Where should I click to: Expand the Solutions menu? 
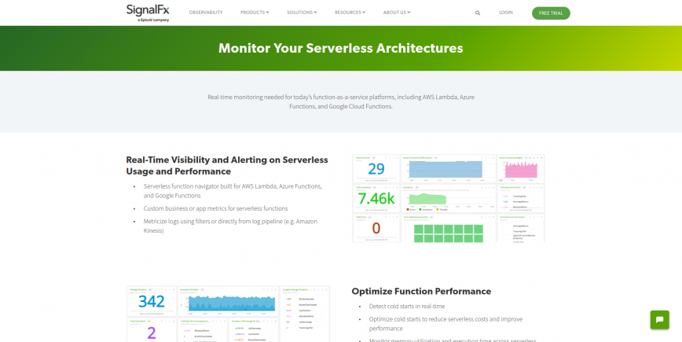302,13
